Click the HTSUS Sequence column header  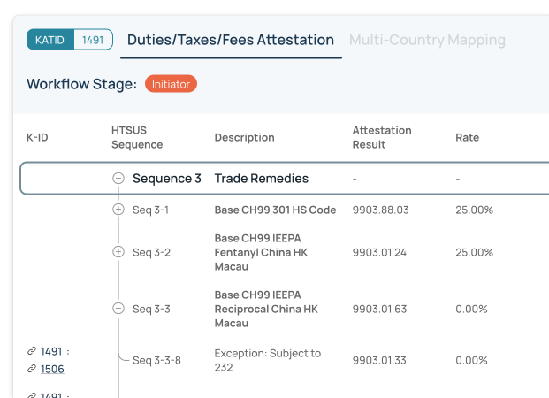tap(137, 137)
